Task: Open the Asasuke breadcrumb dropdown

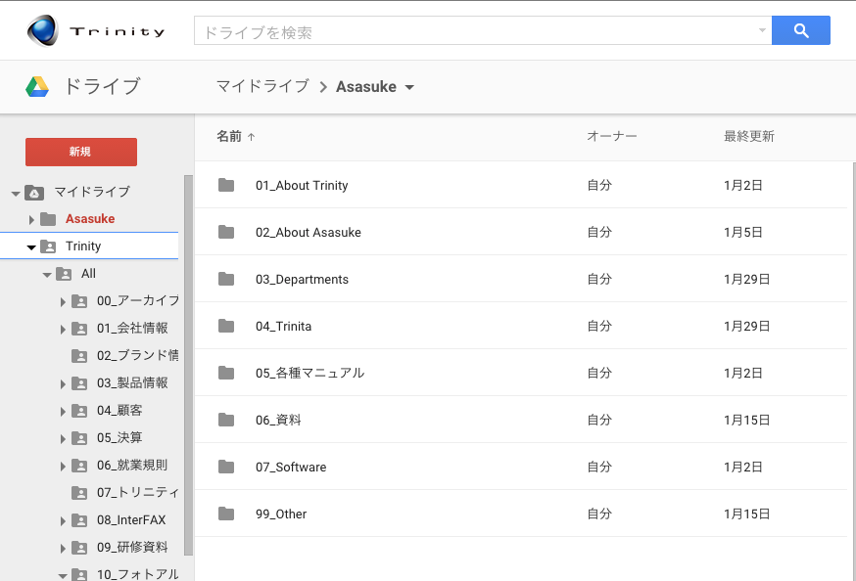Action: tap(409, 86)
